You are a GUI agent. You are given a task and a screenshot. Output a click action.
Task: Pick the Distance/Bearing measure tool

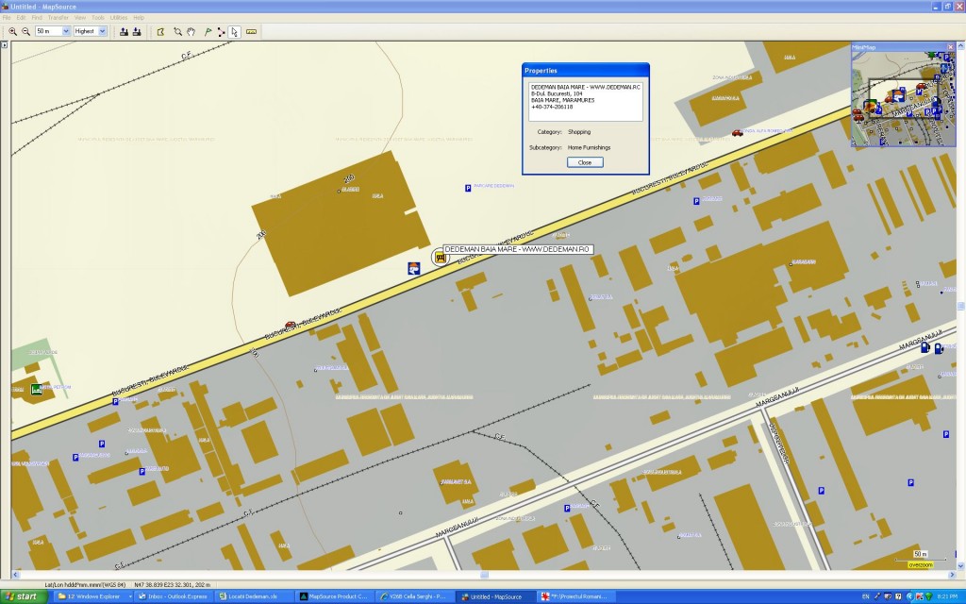click(251, 31)
